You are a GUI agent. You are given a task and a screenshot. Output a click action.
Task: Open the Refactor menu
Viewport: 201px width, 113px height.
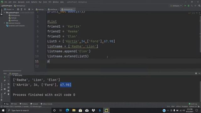pyautogui.click(x=34, y=2)
